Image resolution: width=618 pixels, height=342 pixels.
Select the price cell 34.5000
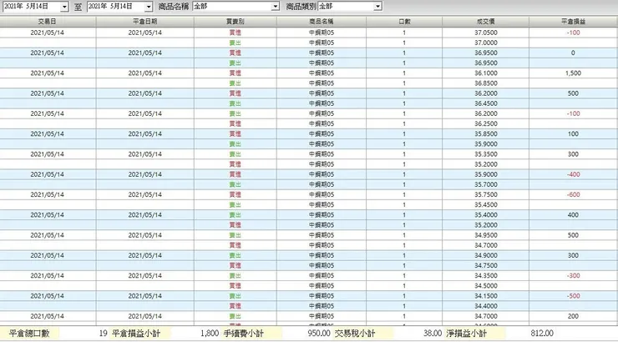point(485,286)
